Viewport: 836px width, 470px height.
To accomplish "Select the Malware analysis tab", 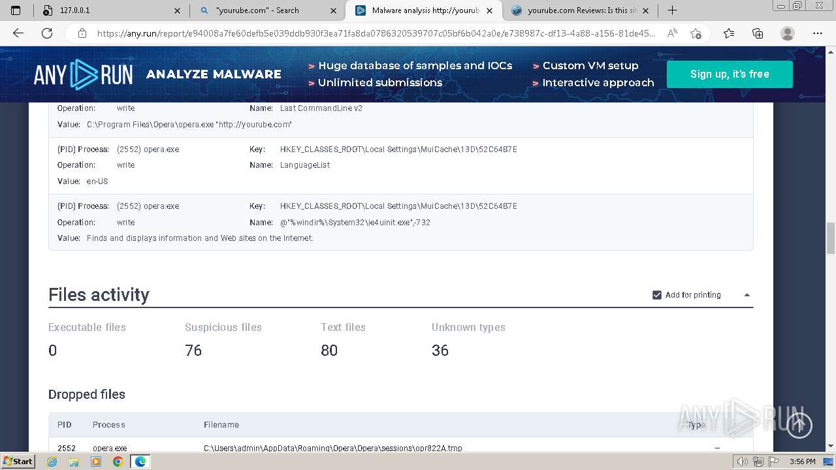I will 425,10.
